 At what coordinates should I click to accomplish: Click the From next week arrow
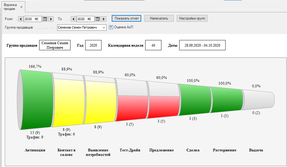[51, 19]
